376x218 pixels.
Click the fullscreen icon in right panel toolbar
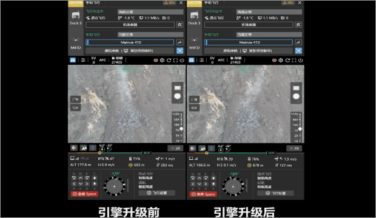click(294, 61)
